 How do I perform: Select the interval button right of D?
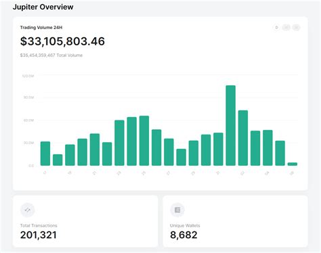[x=286, y=28]
